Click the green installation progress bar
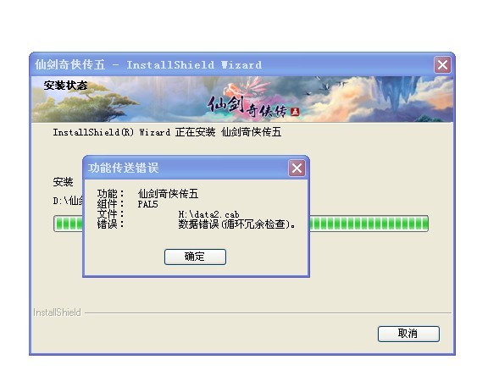 (x=369, y=224)
